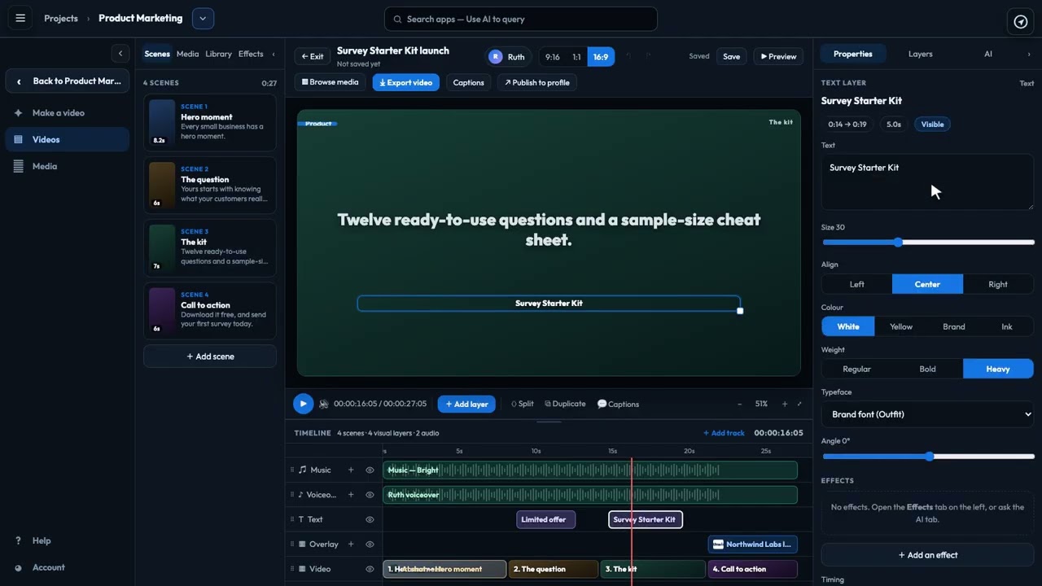Set aspect ratio to 9:16
Screen dimensions: 1042x586
(x=552, y=57)
